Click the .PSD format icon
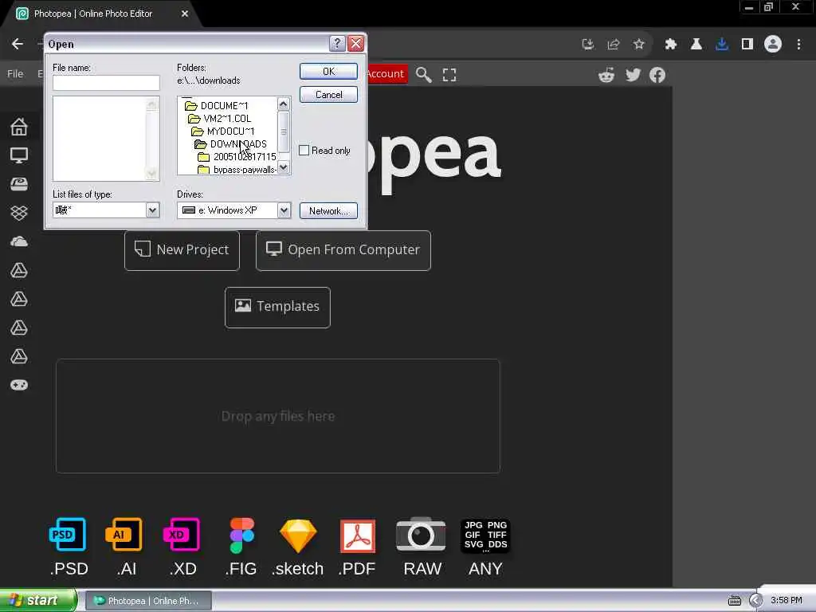Screen dimensions: 816x612 point(69,535)
